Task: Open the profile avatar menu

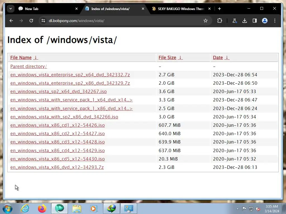Action: 265,21
